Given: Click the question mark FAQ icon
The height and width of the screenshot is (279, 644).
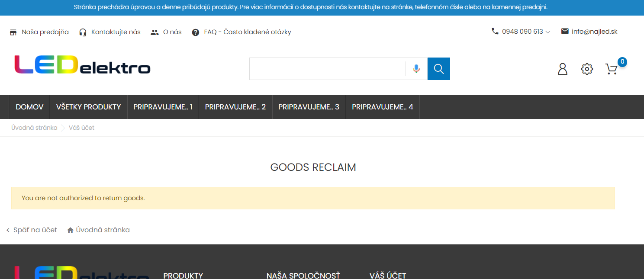Looking at the screenshot, I should pos(196,32).
